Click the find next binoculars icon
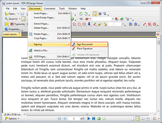Screen dimensions: 162x123 (x=122, y=19)
